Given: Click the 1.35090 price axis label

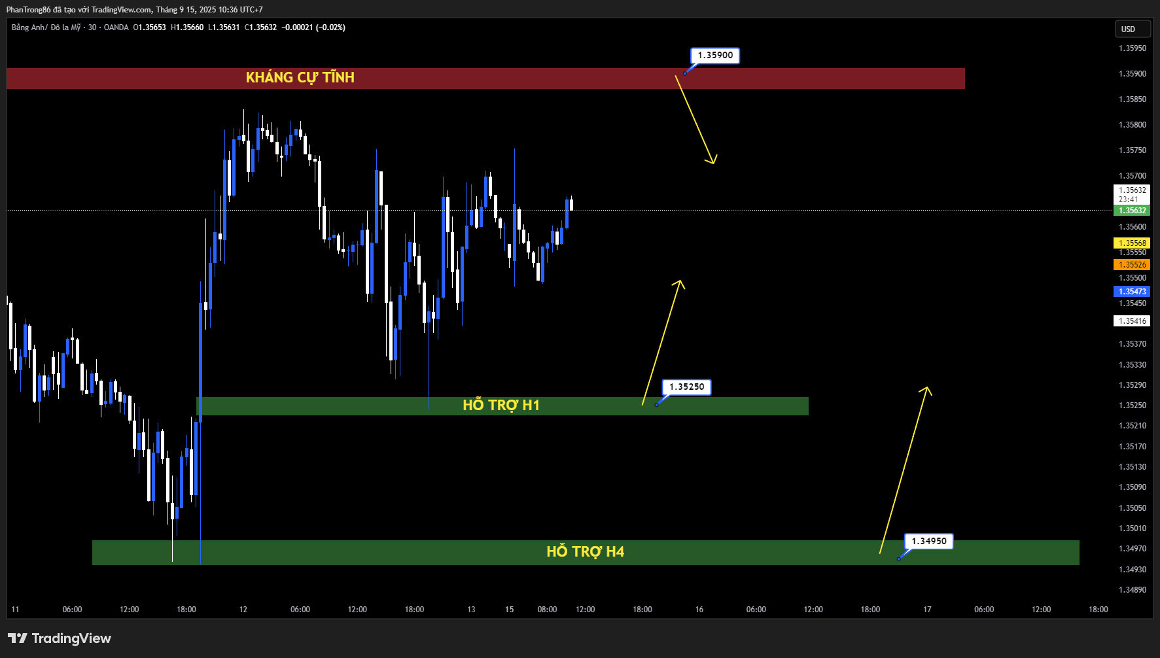Looking at the screenshot, I should point(1133,487).
